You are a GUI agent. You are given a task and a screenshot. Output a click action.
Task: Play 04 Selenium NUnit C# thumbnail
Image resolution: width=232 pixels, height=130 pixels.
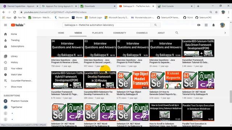click(198, 80)
